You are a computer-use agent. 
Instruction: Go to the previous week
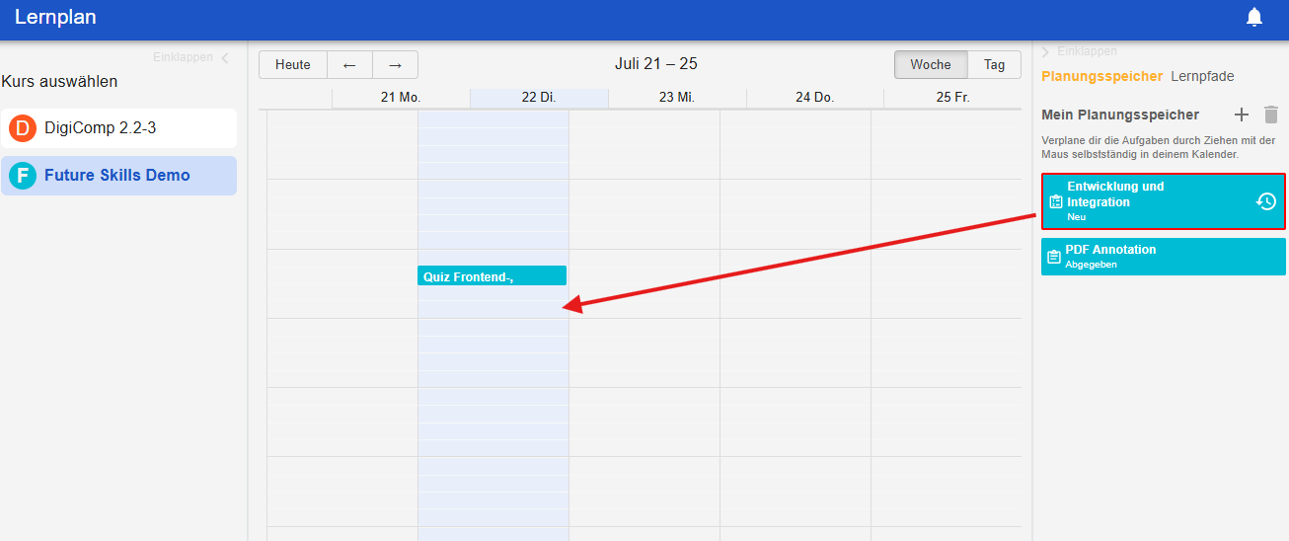tap(349, 65)
